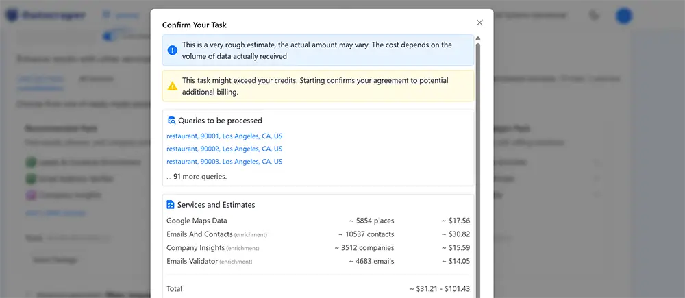Click the Services and Estimates icon

coord(171,205)
